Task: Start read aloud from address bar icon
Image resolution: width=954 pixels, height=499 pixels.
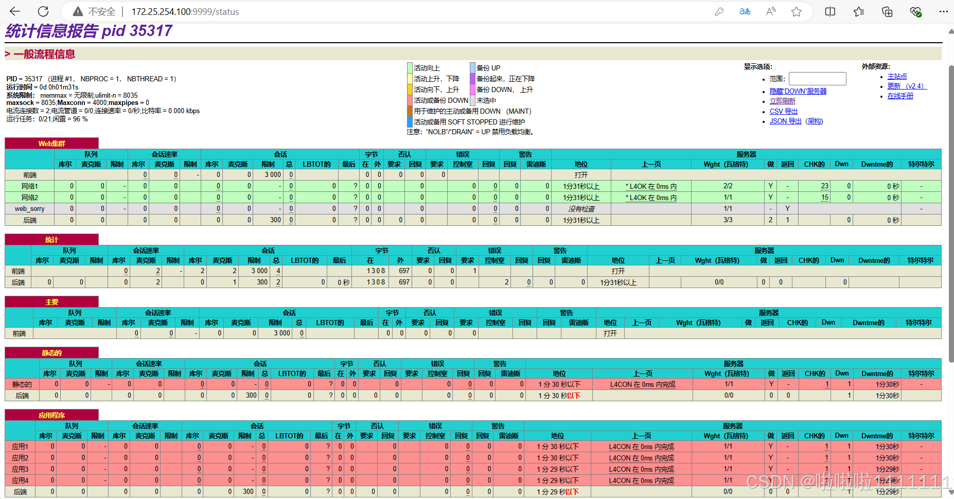Action: point(770,12)
